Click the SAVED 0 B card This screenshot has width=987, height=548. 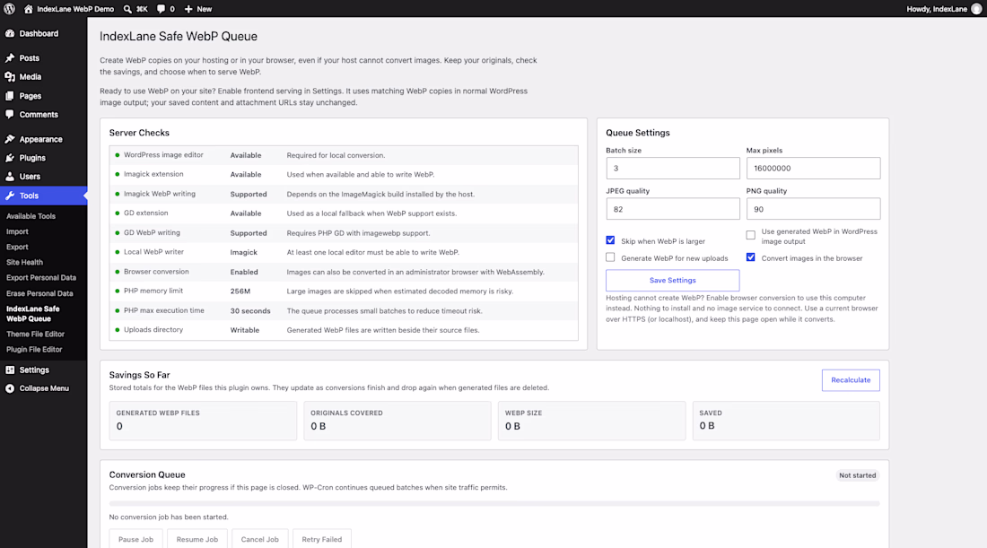click(786, 421)
